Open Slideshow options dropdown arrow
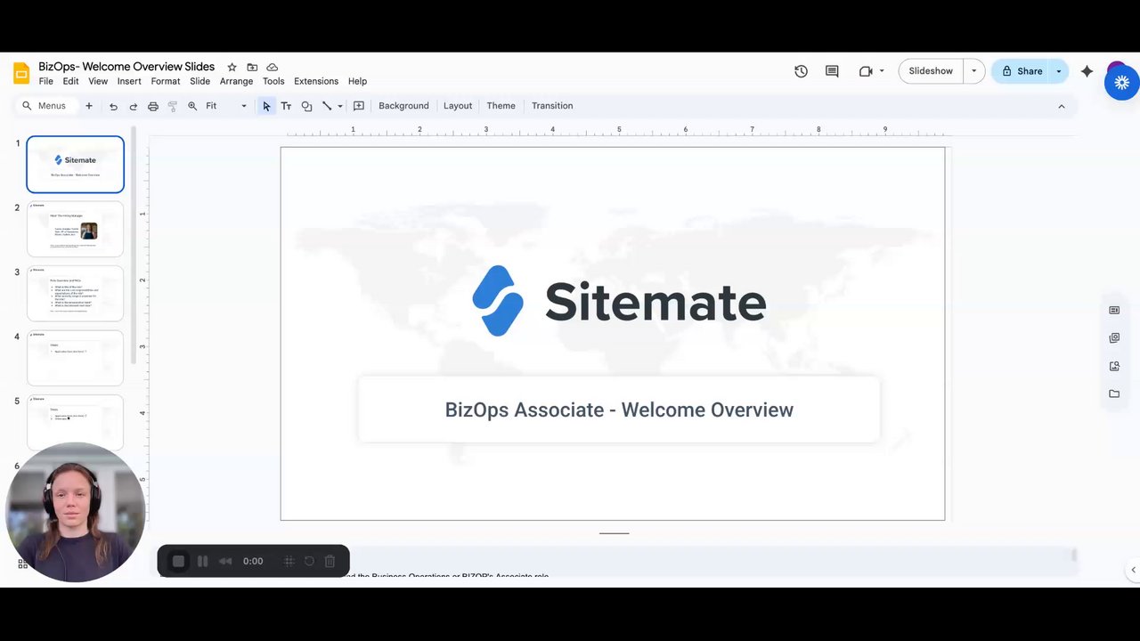This screenshot has height=641, width=1140. [x=973, y=71]
